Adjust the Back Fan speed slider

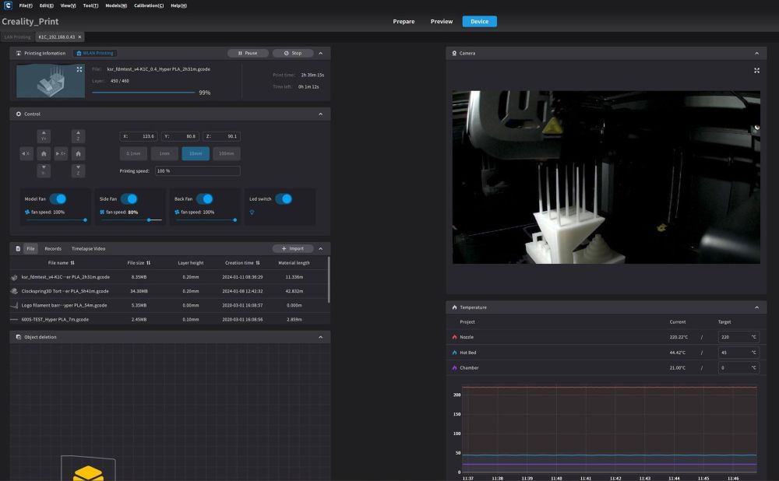coord(205,219)
